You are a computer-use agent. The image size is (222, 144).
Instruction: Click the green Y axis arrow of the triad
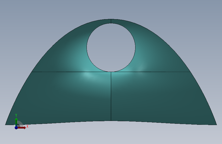16,122
